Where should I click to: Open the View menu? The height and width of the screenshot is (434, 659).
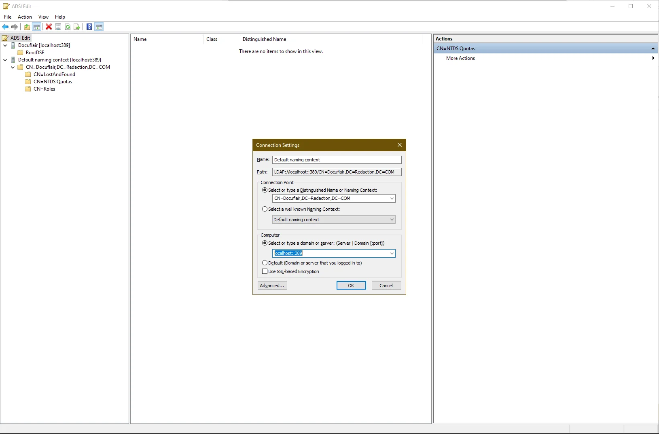click(x=43, y=17)
